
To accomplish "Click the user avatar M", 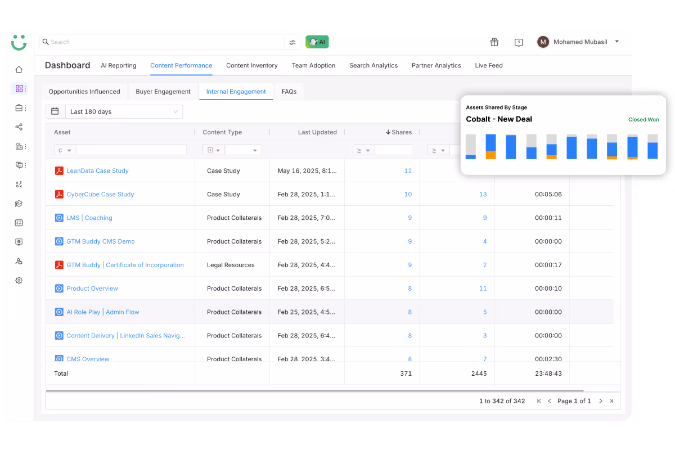I will coord(543,42).
